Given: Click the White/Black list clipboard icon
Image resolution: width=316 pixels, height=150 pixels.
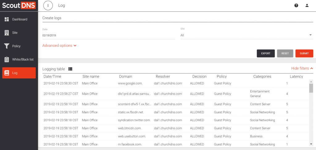Looking at the screenshot, I should click(7, 60).
